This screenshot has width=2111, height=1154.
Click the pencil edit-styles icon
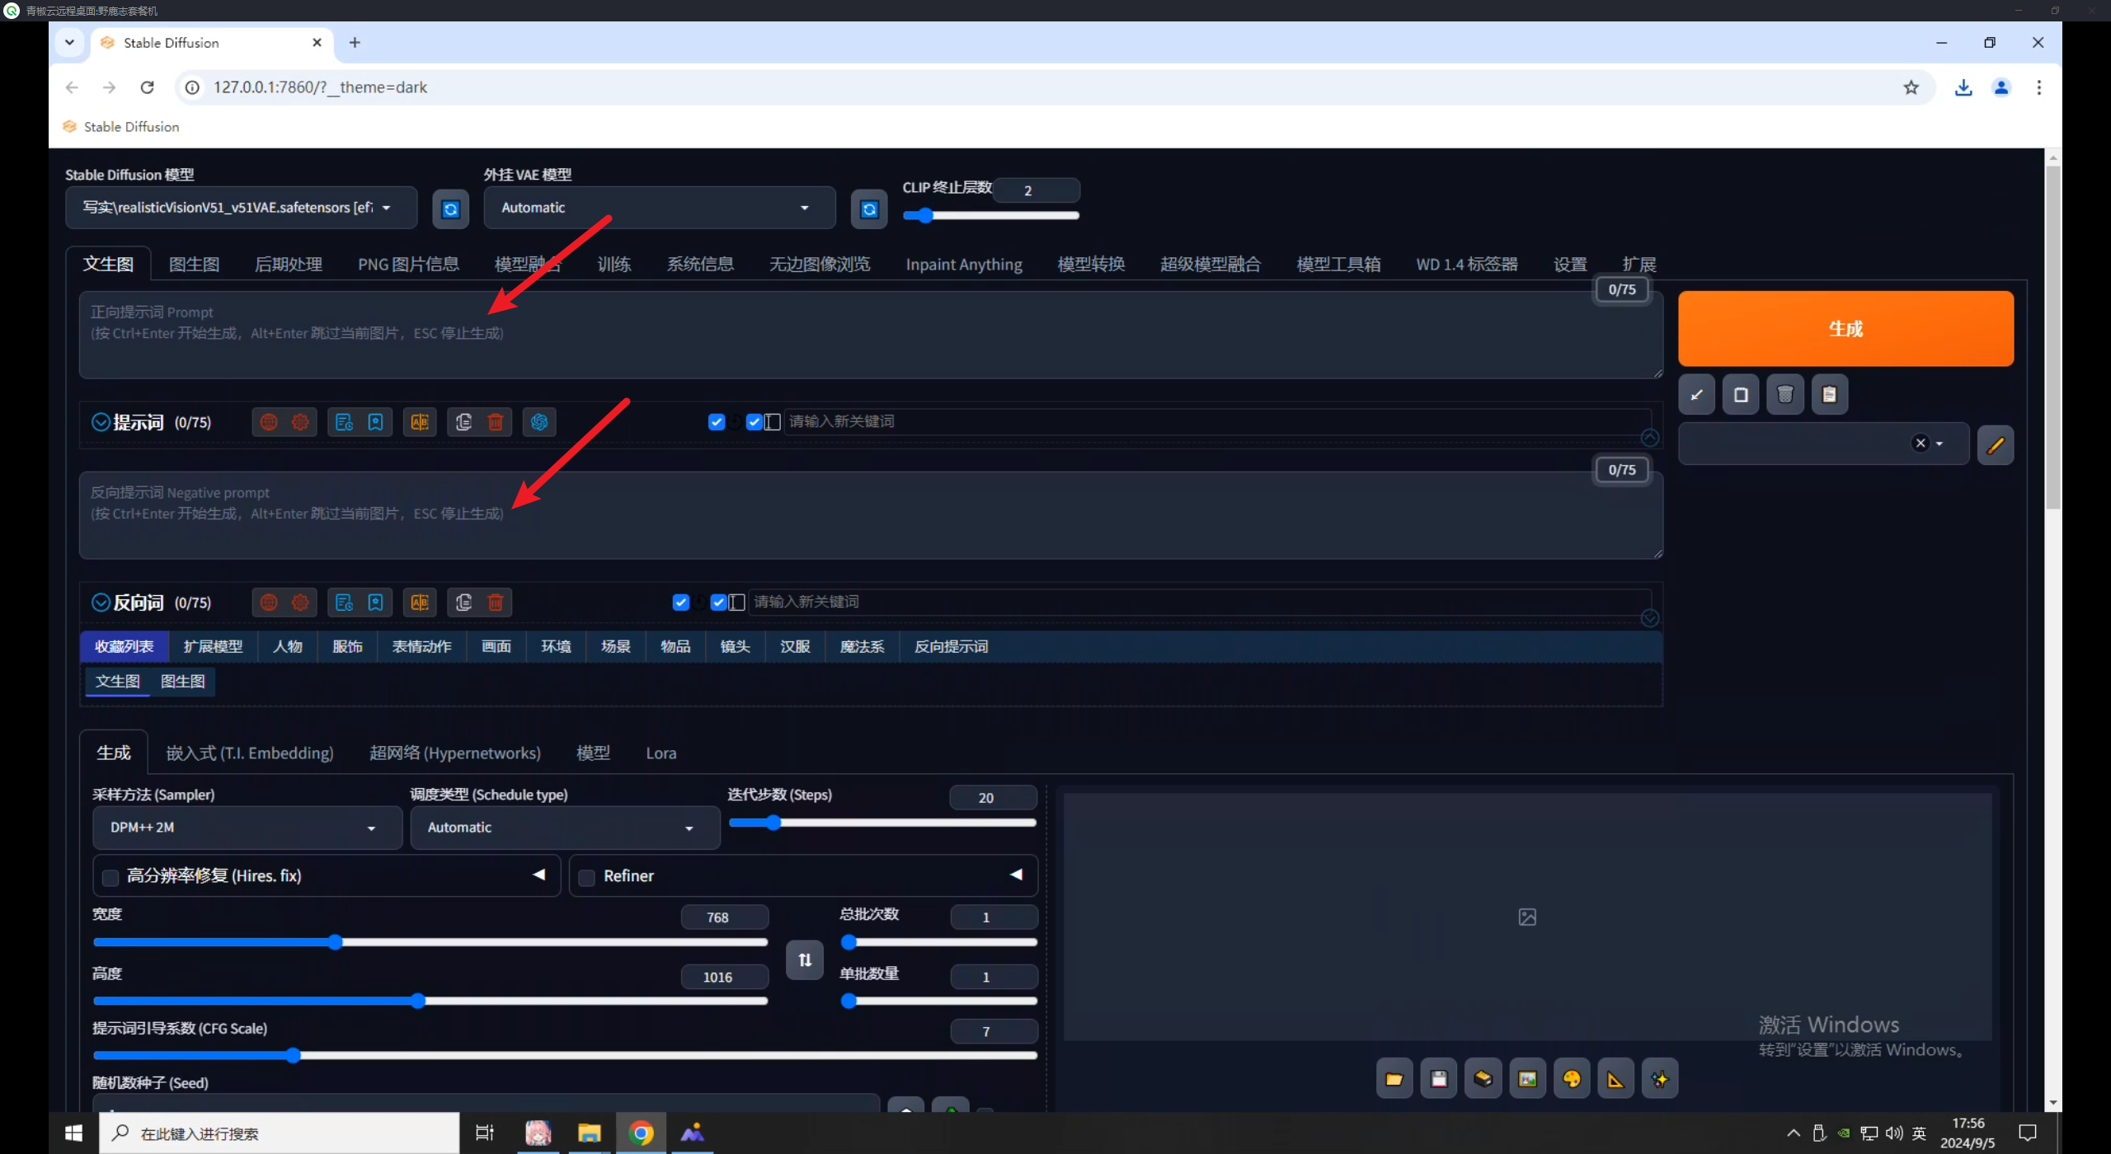(1996, 445)
